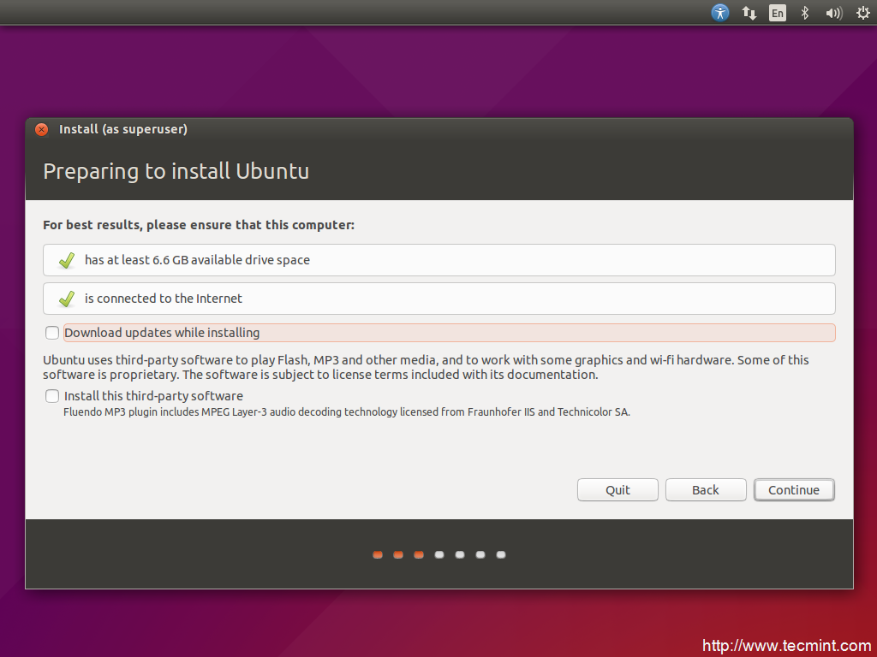This screenshot has width=877, height=657.
Task: Close the Install window
Action: 41,130
